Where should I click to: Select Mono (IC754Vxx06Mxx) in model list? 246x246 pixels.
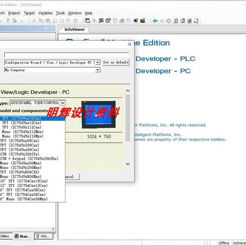pyautogui.click(x=32, y=163)
